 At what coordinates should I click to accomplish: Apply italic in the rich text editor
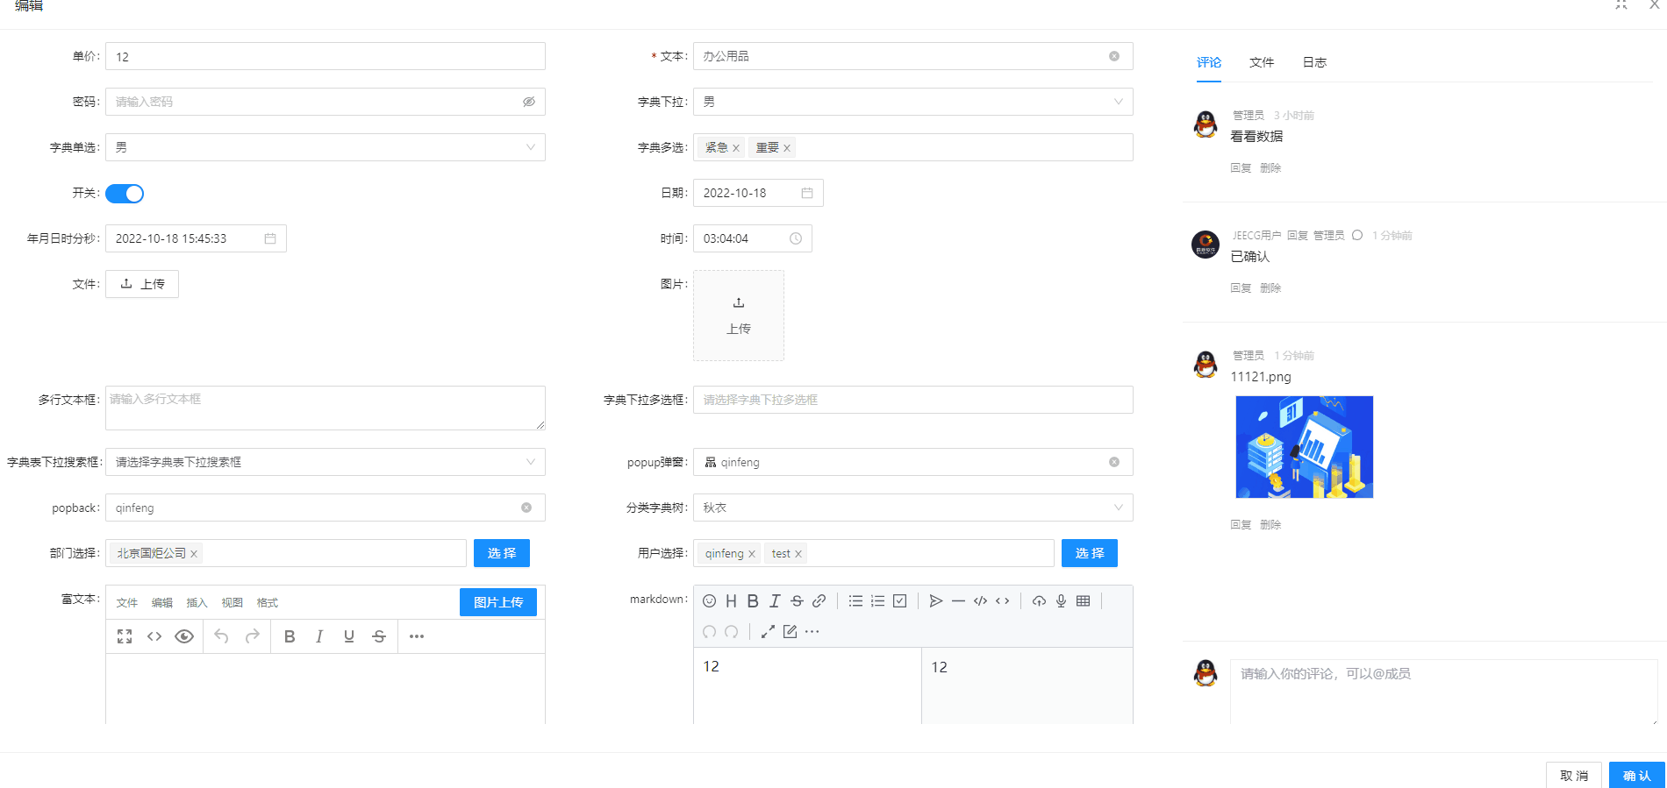coord(319,636)
